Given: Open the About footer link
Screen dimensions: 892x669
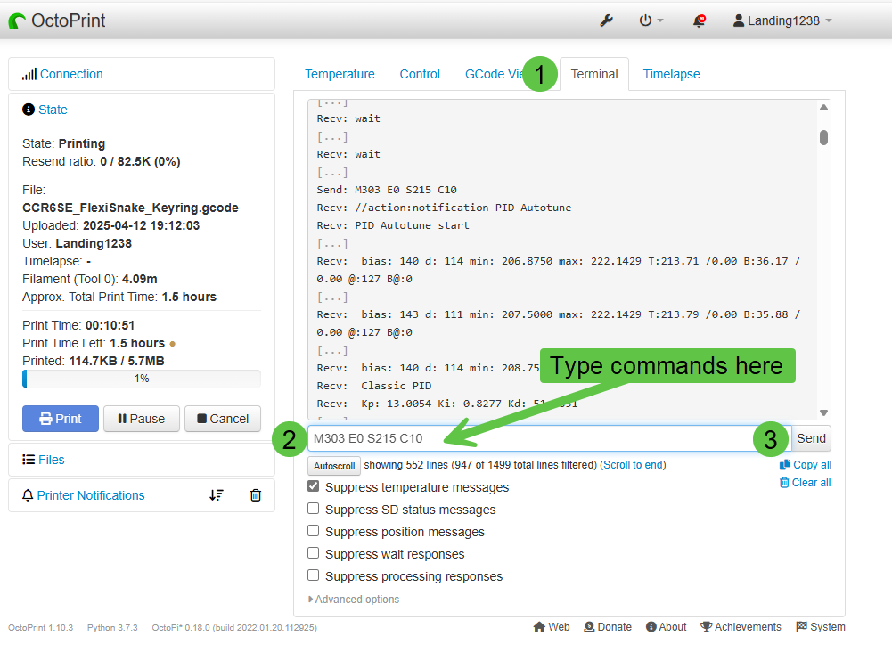Looking at the screenshot, I should (667, 627).
